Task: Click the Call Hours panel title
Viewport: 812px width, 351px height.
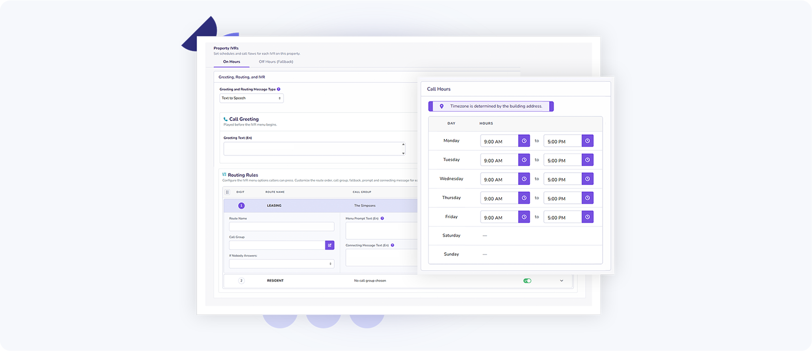Action: [x=439, y=89]
